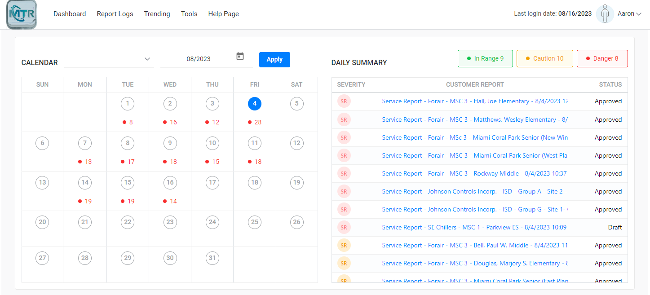Navigate to the Report Logs page

coord(115,14)
